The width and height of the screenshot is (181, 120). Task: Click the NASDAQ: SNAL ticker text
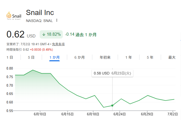point(39,21)
